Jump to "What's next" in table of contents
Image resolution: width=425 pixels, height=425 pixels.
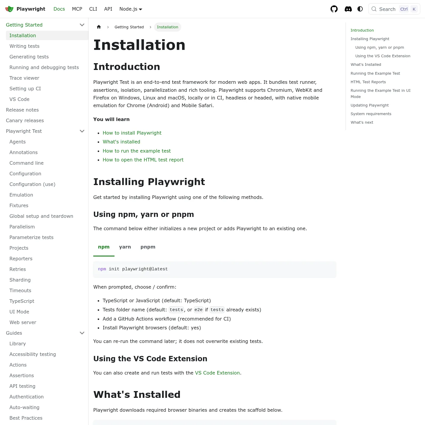point(362,122)
